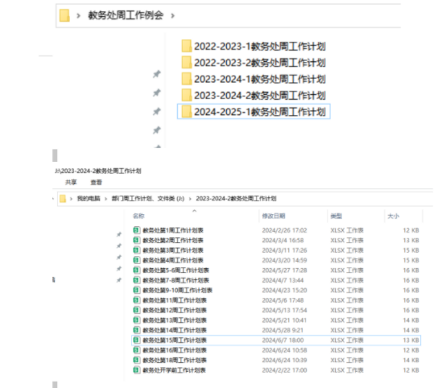The width and height of the screenshot is (446, 388).
Task: Click the Excel icon of 教务处第1周工作计划表
Action: tap(137, 230)
